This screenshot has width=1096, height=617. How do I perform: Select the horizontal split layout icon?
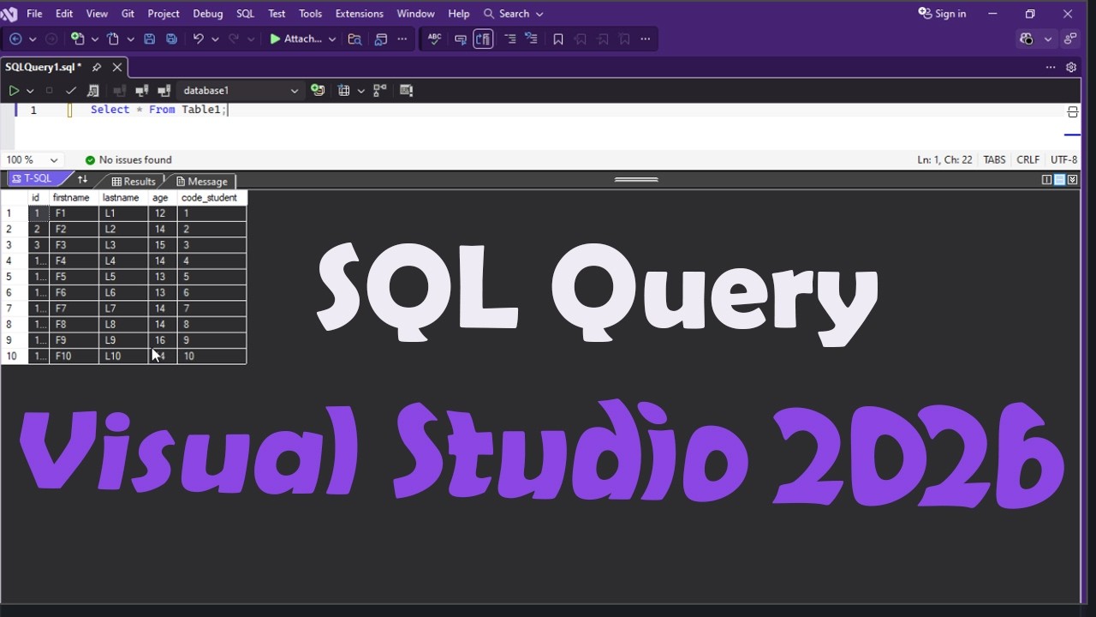coord(1059,179)
